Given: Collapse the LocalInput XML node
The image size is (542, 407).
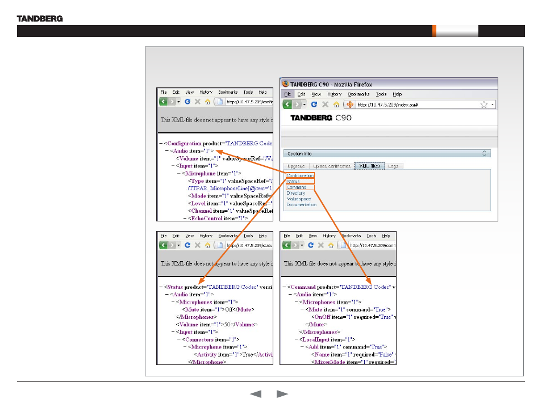Looking at the screenshot, I should pyautogui.click(x=296, y=339).
